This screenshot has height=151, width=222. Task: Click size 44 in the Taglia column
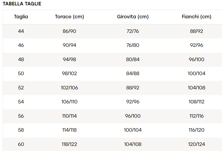[21, 31]
